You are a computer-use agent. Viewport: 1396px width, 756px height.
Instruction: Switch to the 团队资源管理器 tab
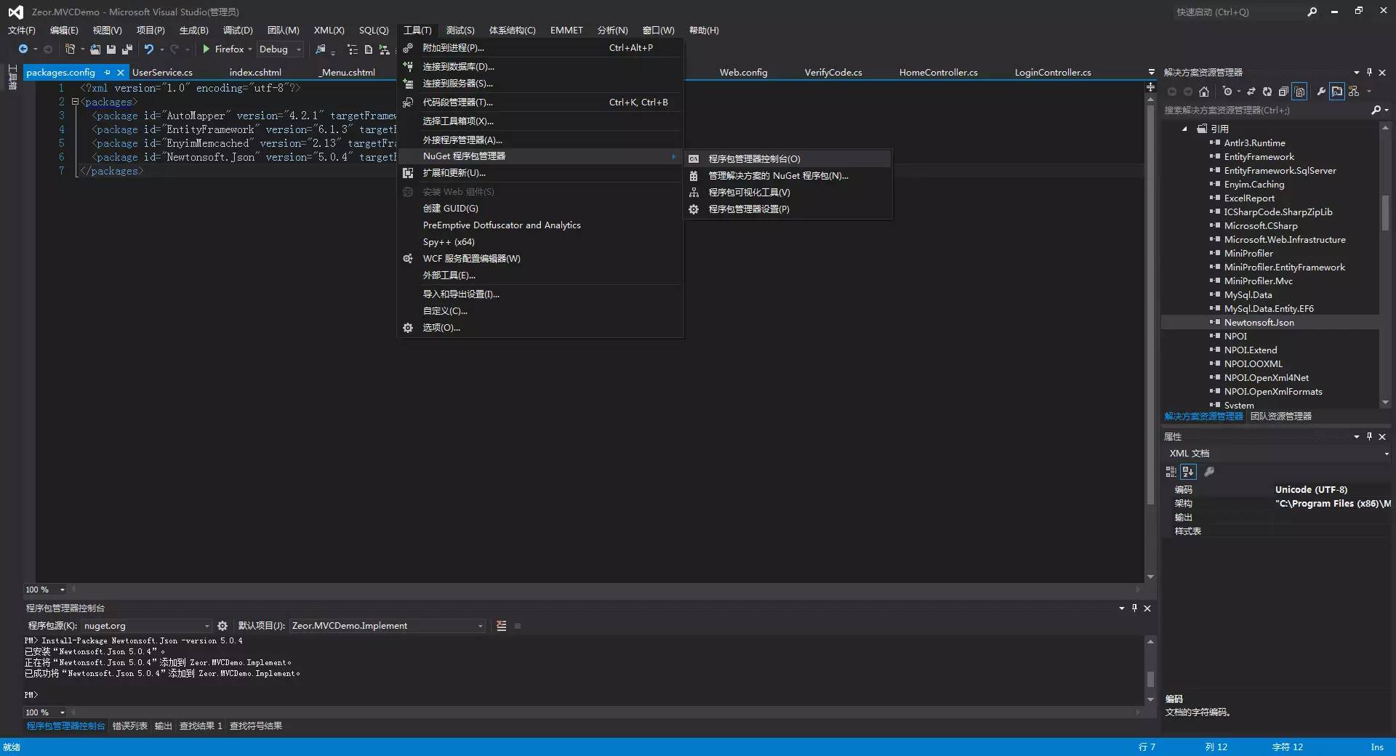coord(1280,416)
